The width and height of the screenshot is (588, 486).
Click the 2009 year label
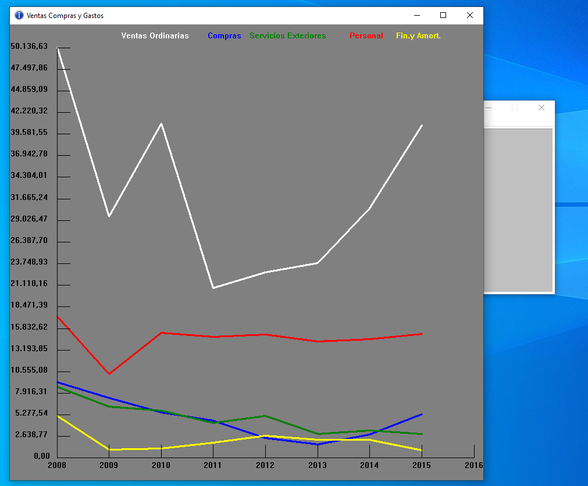click(109, 466)
